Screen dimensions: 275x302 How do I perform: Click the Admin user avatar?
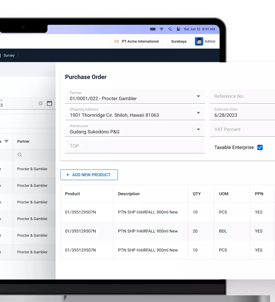199,42
